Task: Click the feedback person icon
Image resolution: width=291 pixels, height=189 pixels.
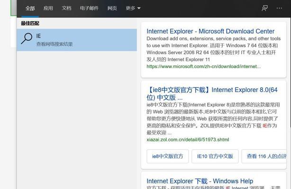Action: coord(264,8)
